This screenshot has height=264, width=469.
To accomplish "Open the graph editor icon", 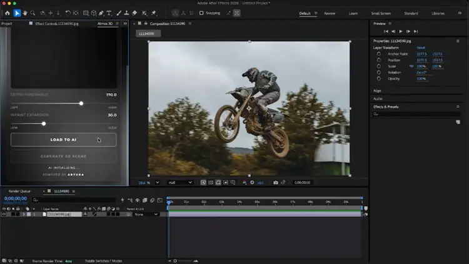I will 159,200.
